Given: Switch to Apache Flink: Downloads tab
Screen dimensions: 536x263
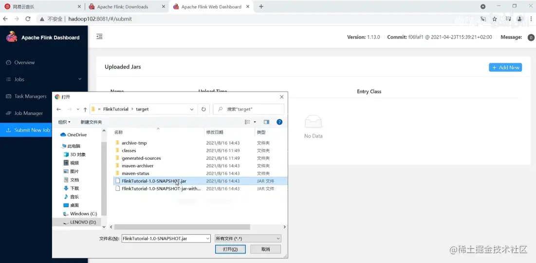Looking at the screenshot, I should click(127, 6).
